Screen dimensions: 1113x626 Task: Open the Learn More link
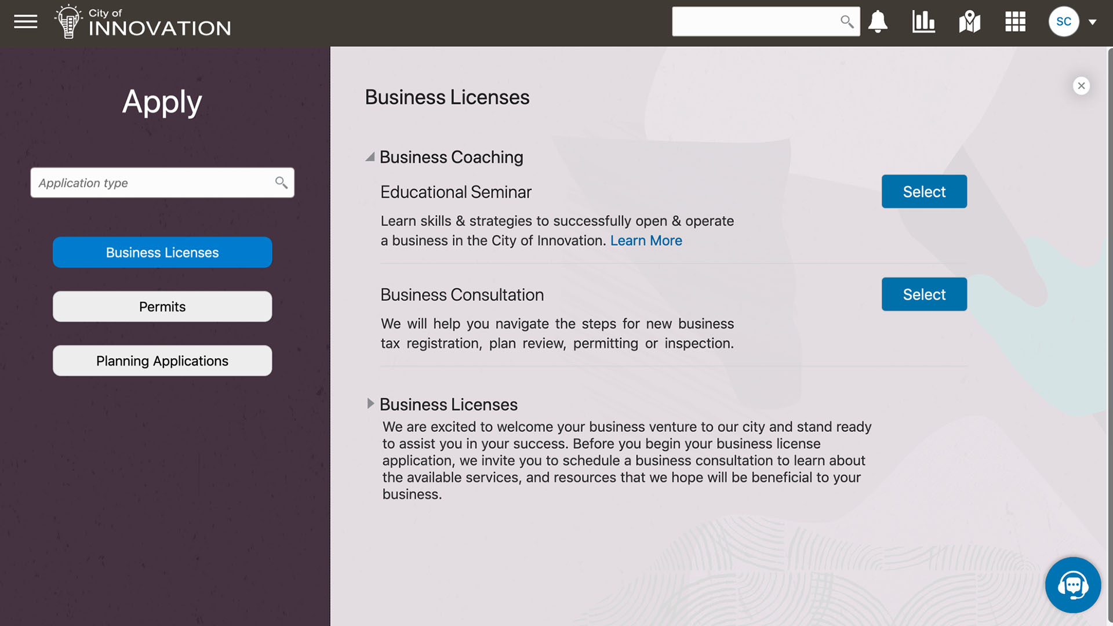(646, 240)
